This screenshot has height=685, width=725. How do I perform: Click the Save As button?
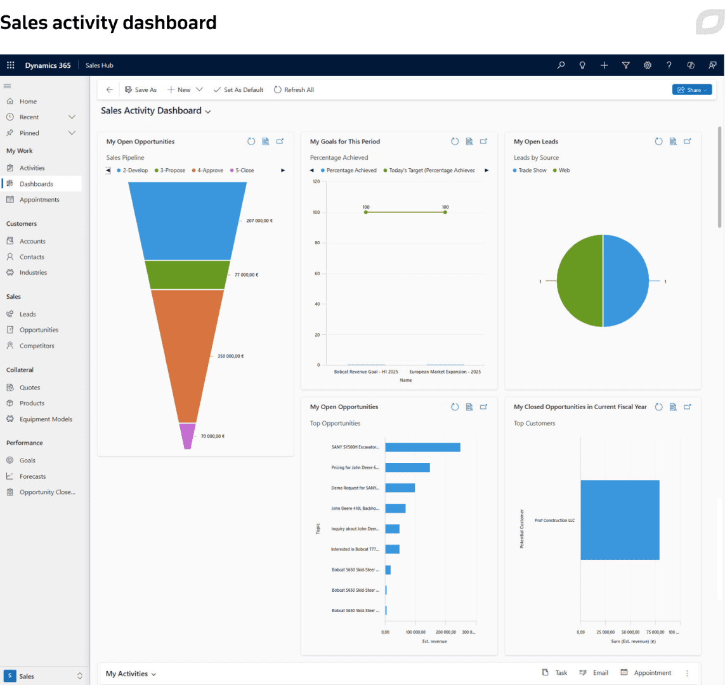click(x=141, y=89)
